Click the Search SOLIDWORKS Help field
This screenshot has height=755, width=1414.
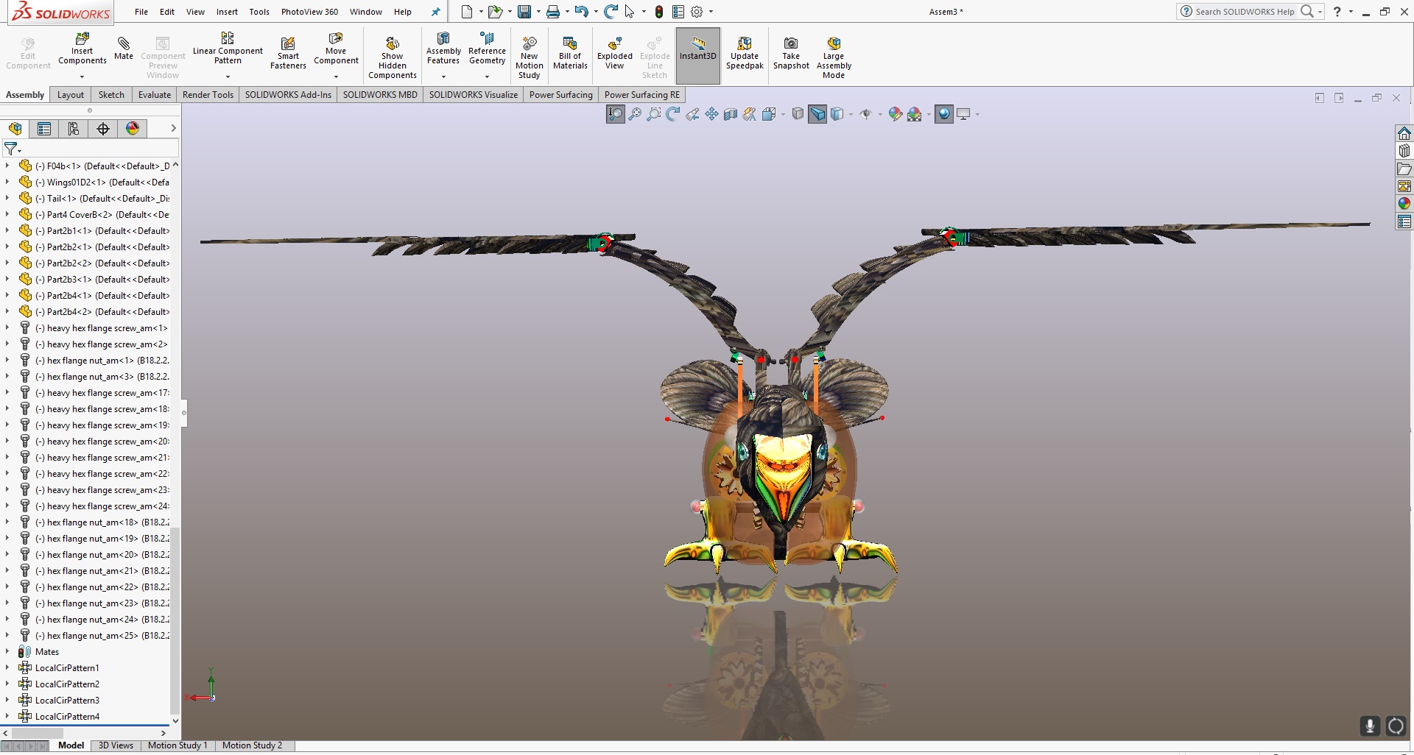click(x=1245, y=12)
